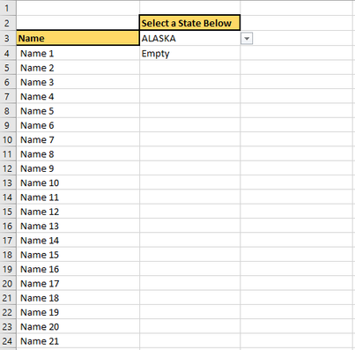Select cell 'Name 10'
The width and height of the screenshot is (355, 350).
[x=78, y=182]
